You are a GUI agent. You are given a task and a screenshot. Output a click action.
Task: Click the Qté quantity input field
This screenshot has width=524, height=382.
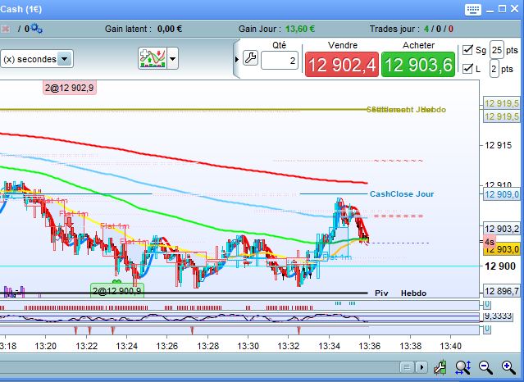pyautogui.click(x=280, y=61)
